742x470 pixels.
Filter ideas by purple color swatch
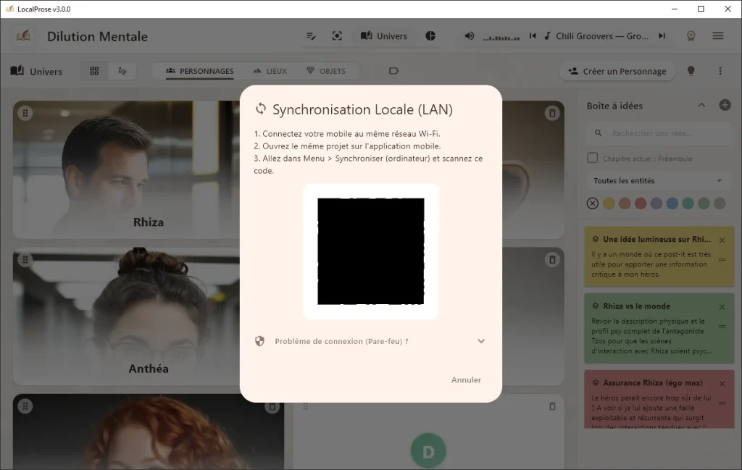point(656,203)
